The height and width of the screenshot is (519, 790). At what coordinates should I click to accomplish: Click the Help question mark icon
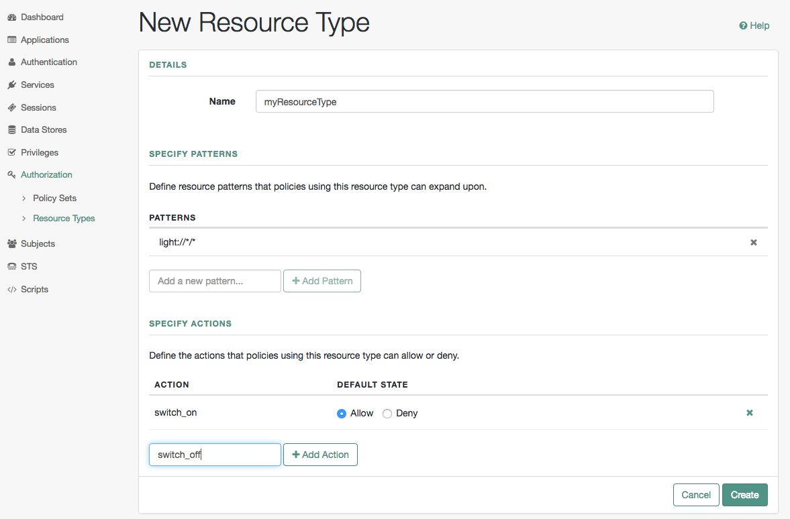coord(743,25)
